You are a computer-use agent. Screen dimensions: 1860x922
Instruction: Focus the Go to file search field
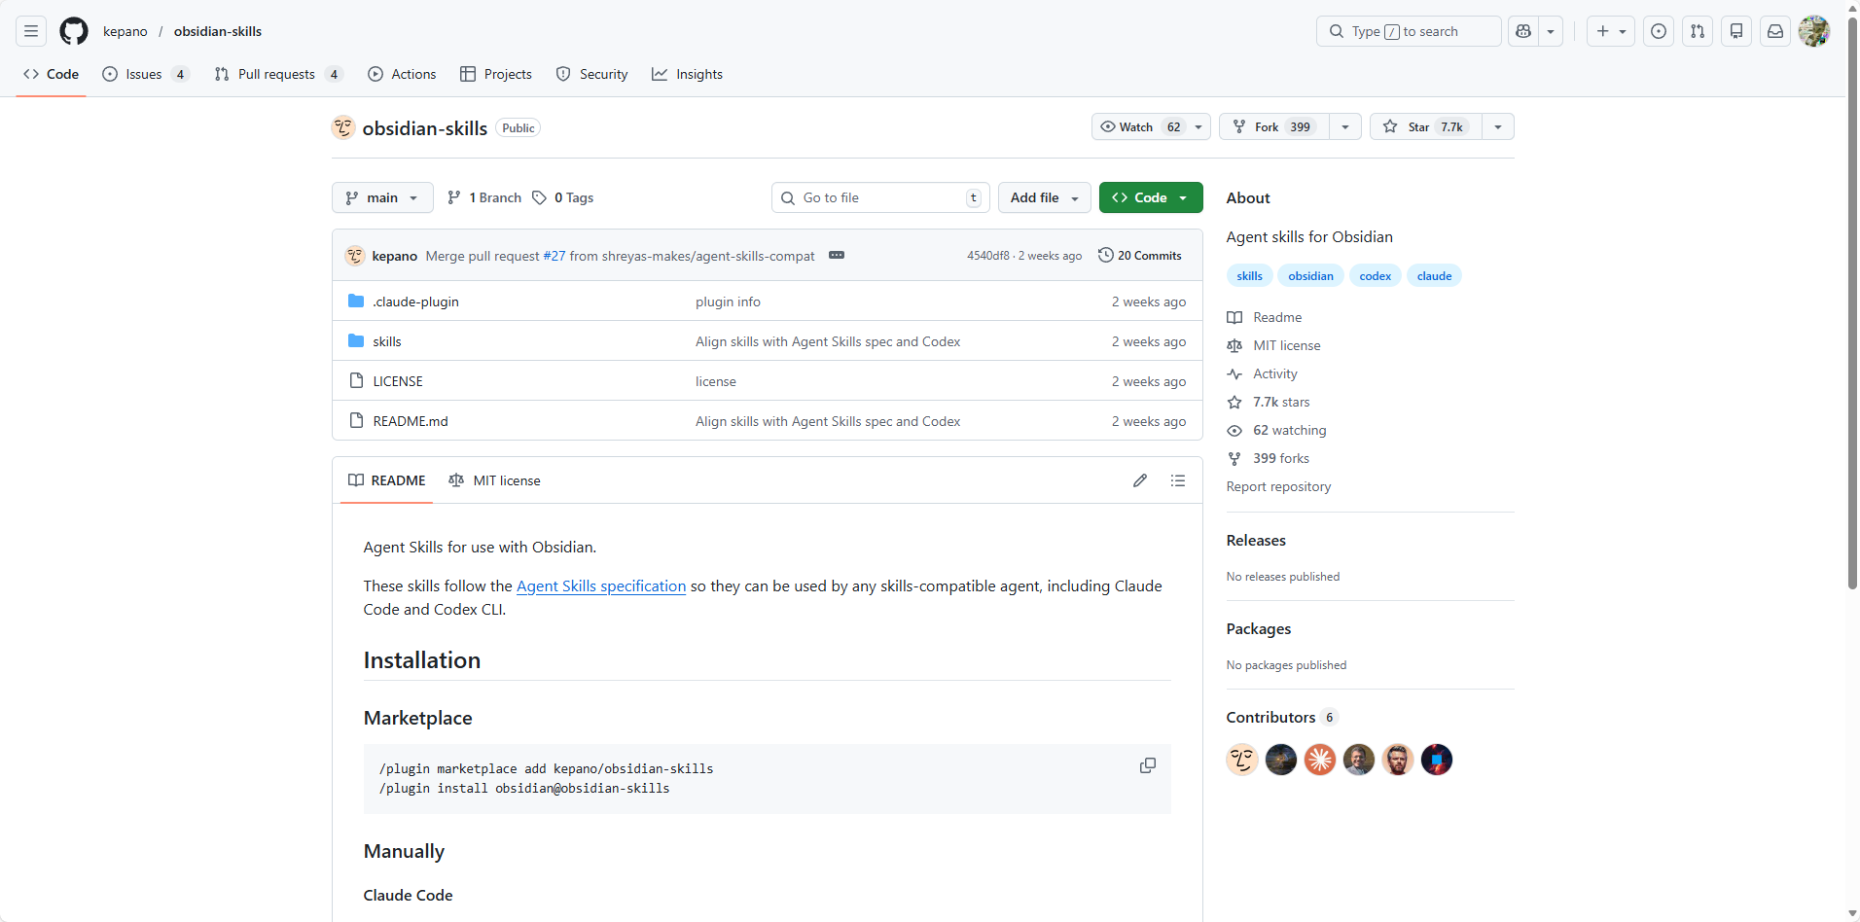pos(880,197)
